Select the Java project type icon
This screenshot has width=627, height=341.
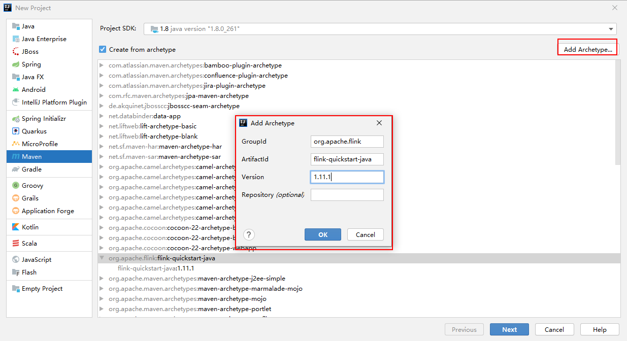pyautogui.click(x=16, y=26)
